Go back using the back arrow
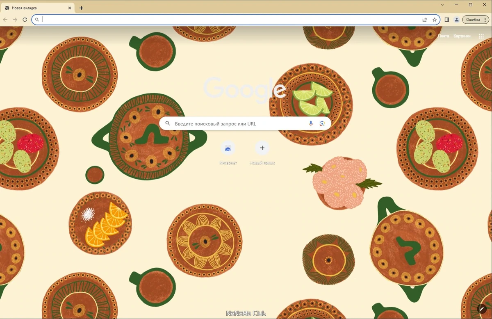The height and width of the screenshot is (319, 492). [x=5, y=20]
